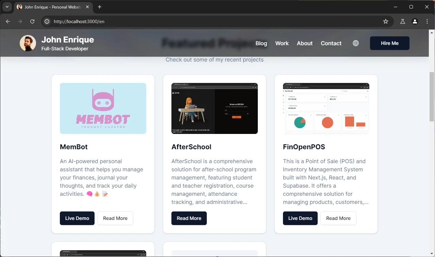Click the page vertical scrollbar thumb
Screen dimensions: 435x257
(432, 97)
